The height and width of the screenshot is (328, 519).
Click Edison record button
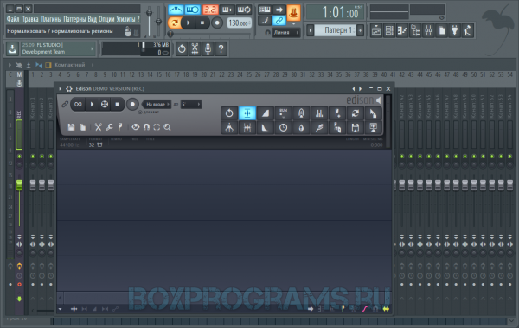tap(132, 105)
